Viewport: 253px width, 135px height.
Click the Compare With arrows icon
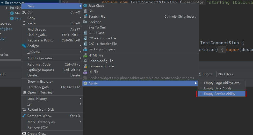click(24, 116)
